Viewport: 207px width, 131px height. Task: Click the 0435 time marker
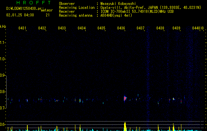pyautogui.click(x=101, y=28)
